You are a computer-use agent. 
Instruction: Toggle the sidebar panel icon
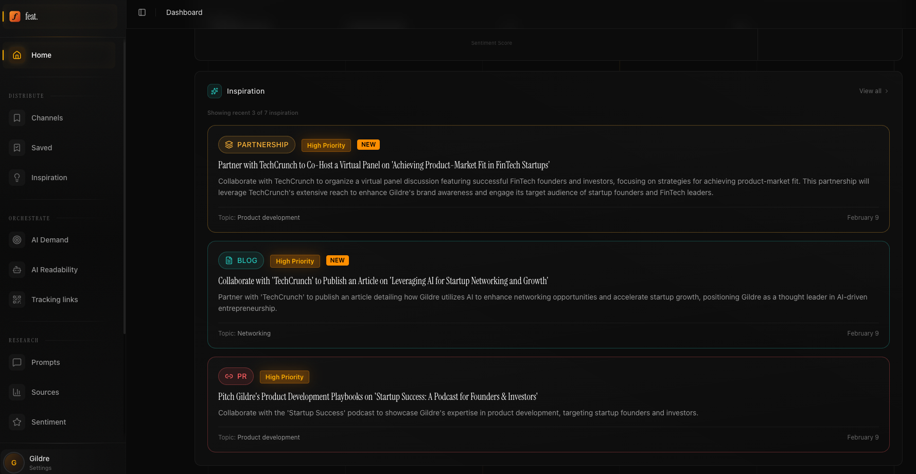(x=142, y=12)
